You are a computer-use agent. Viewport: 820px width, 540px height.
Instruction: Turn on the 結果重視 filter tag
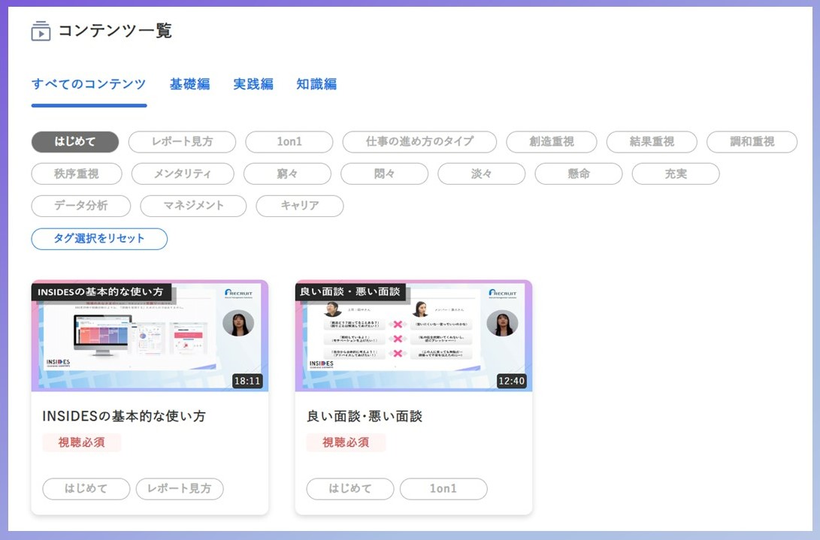pos(652,142)
